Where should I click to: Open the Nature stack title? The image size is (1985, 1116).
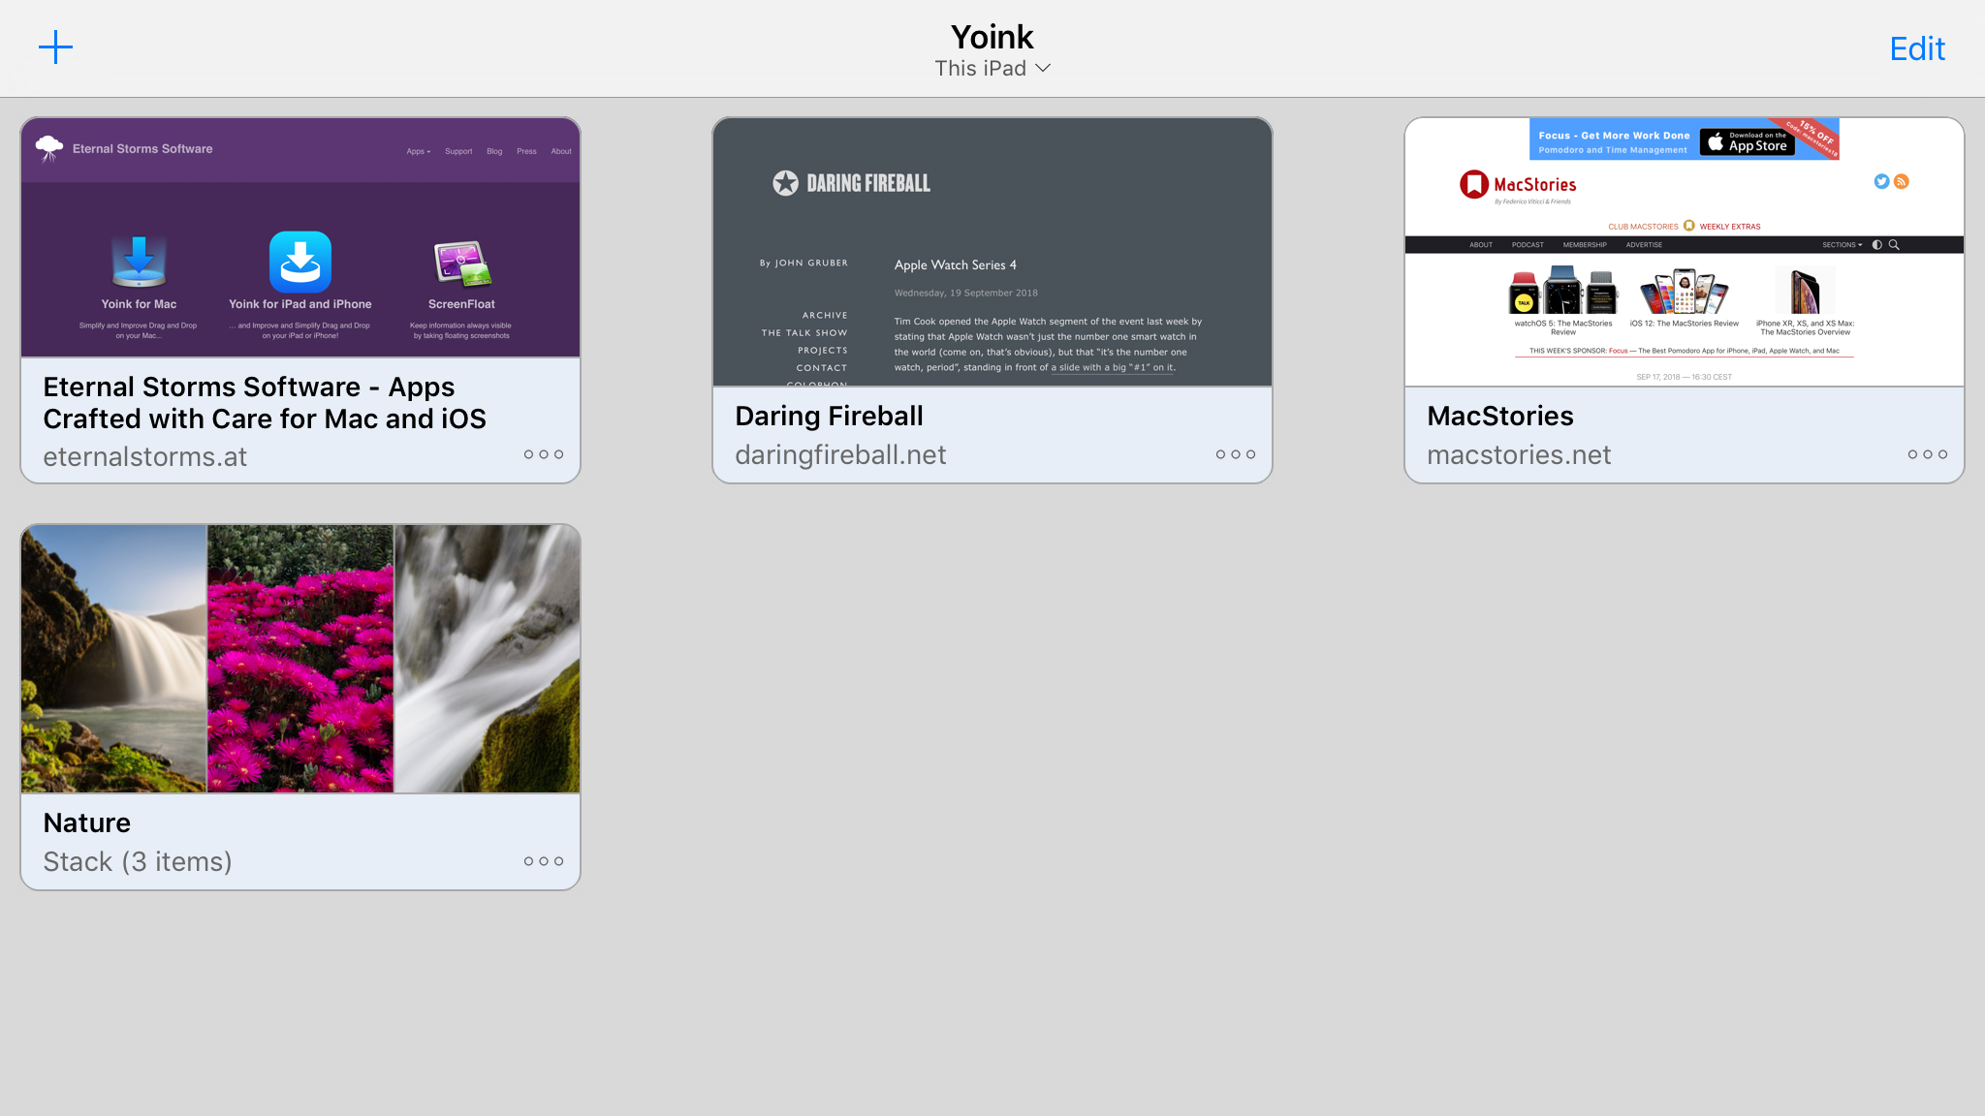coord(87,822)
